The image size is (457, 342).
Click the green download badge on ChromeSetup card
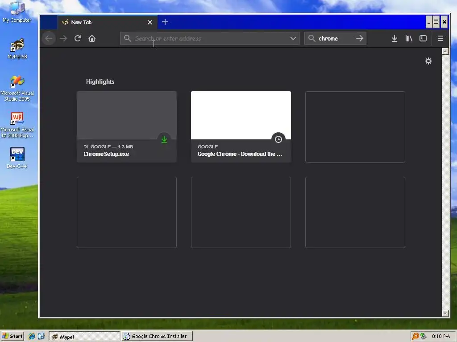[x=164, y=139]
